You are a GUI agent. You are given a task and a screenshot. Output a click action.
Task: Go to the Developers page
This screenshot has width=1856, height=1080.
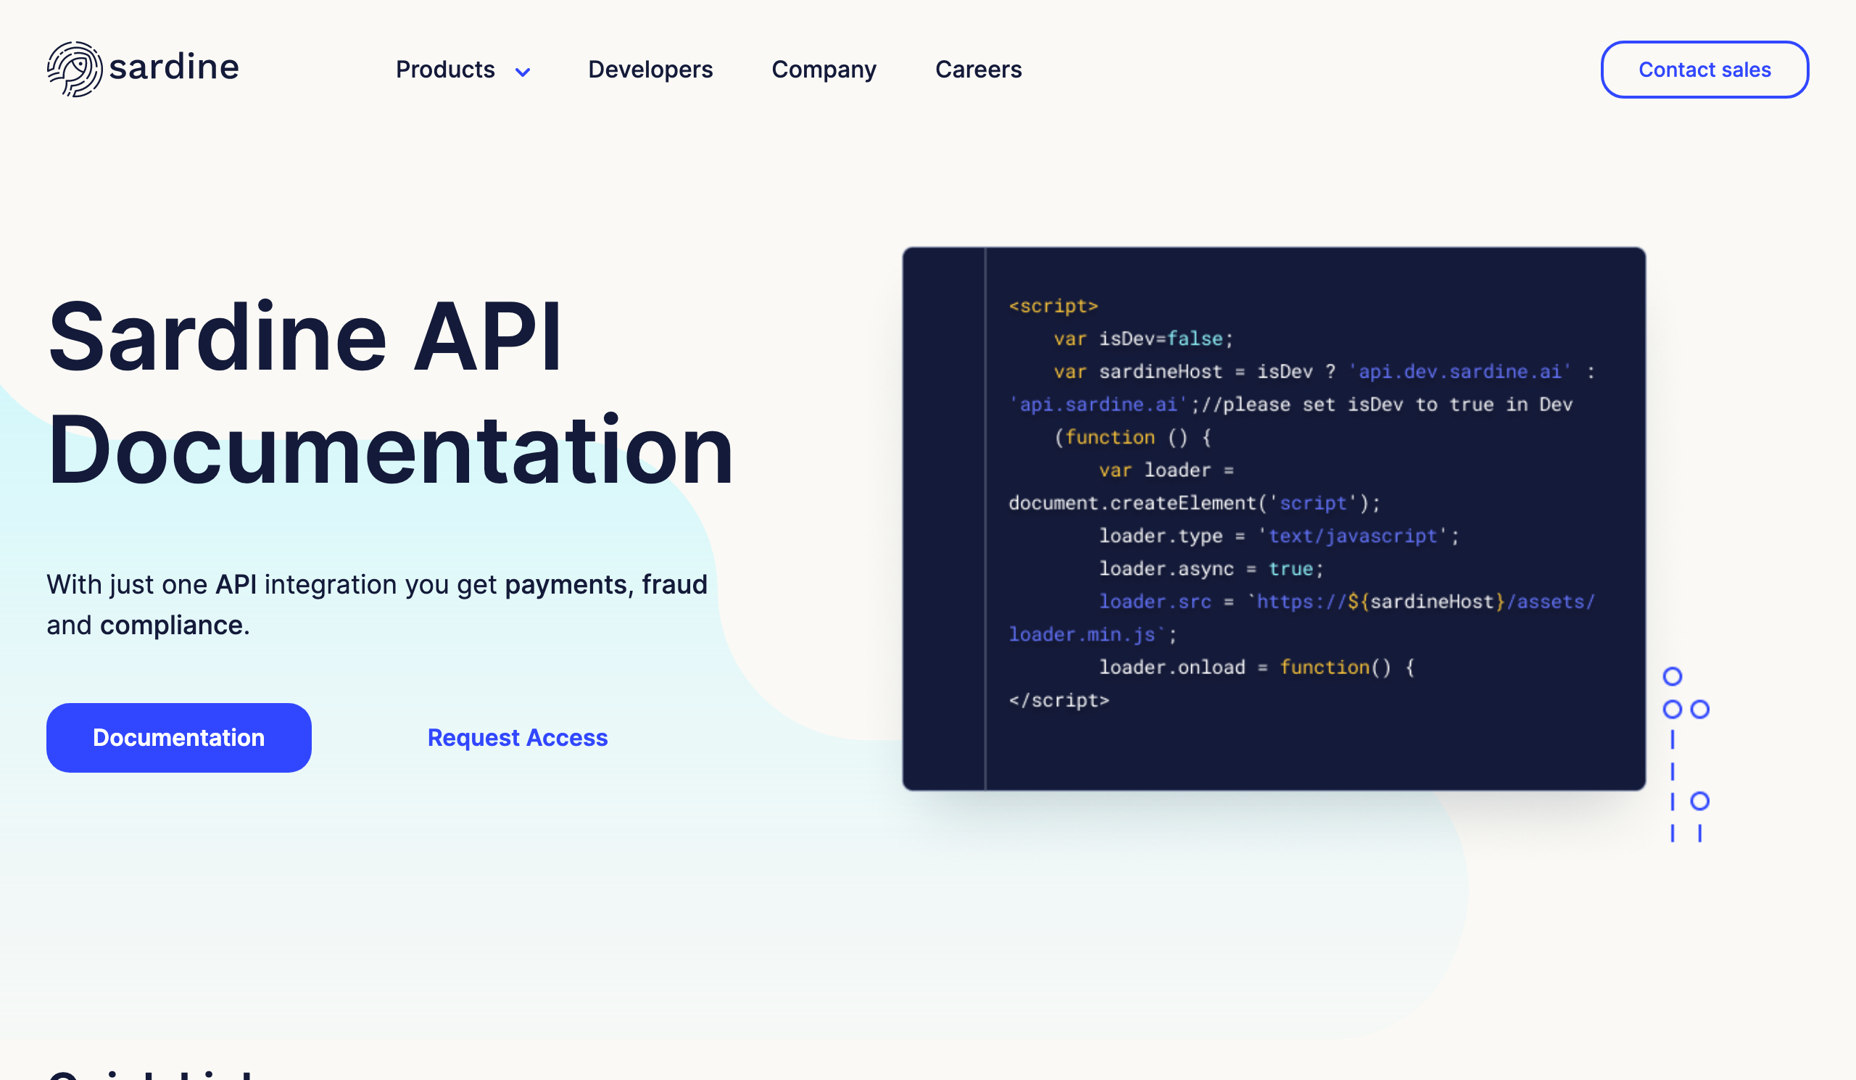coord(650,70)
